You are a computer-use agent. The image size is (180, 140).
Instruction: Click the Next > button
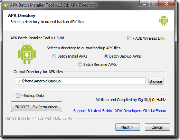coord(127,127)
